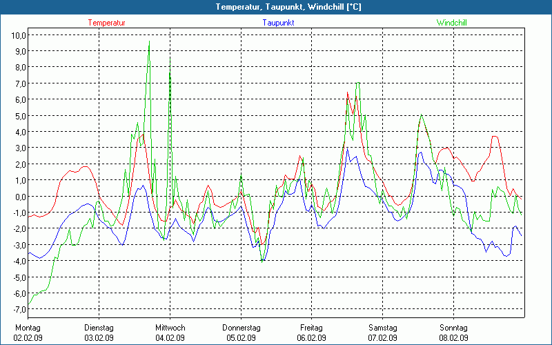Click the 0,0 value on y-axis
The width and height of the screenshot is (552, 345).
[21, 197]
